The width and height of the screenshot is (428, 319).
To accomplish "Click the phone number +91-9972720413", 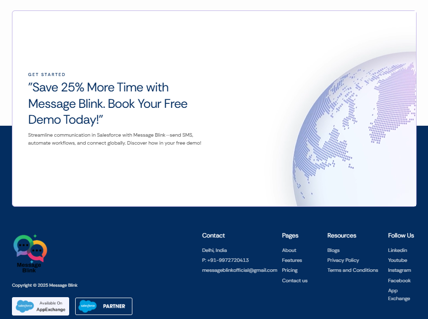I will coord(225,260).
